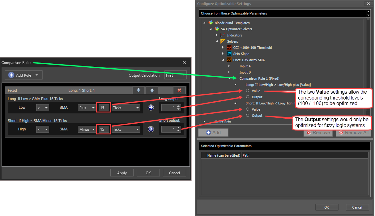Click Low input label in Long row
This screenshot has width=375, height=216.
(x=22, y=108)
